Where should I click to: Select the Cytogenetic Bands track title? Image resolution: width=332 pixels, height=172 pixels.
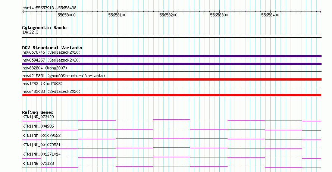tap(44, 28)
